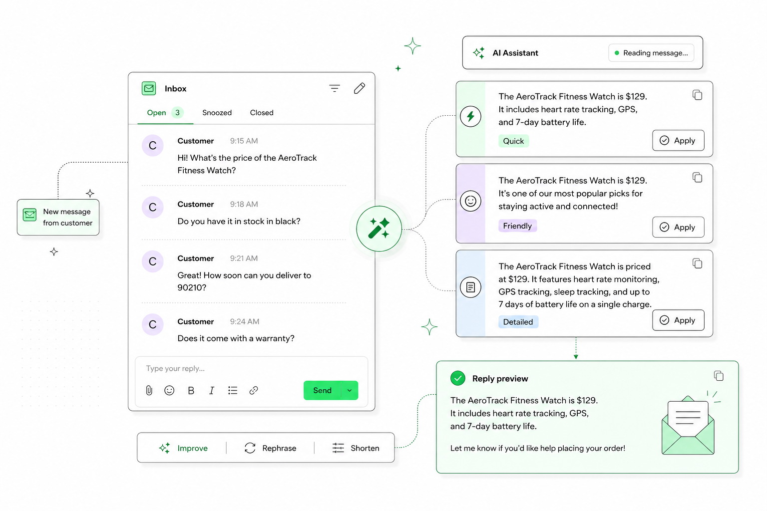
Task: Click the Detailed reply document icon
Action: pyautogui.click(x=470, y=287)
